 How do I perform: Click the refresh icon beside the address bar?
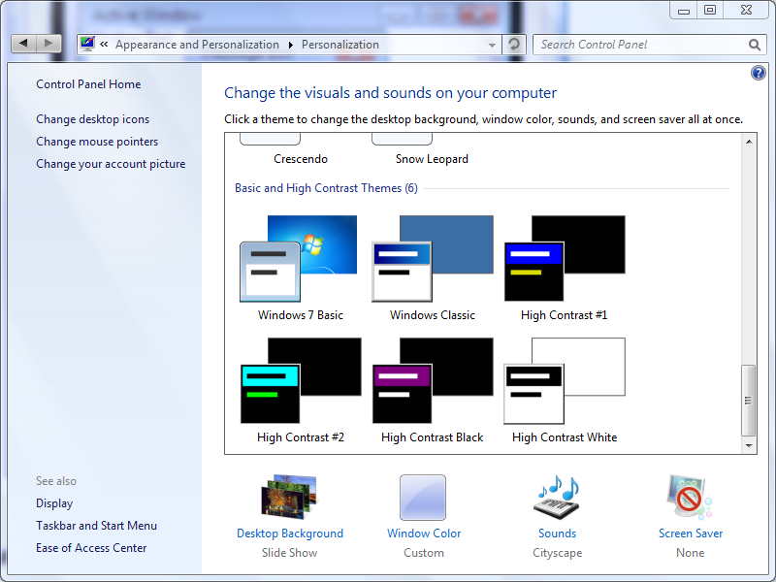pyautogui.click(x=513, y=44)
